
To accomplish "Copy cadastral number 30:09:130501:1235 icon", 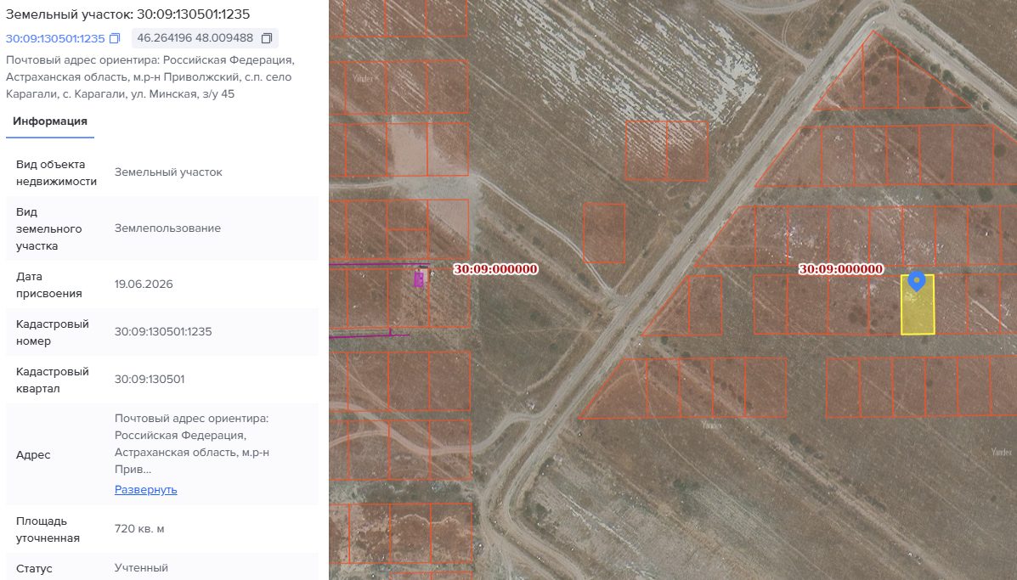I will 115,38.
